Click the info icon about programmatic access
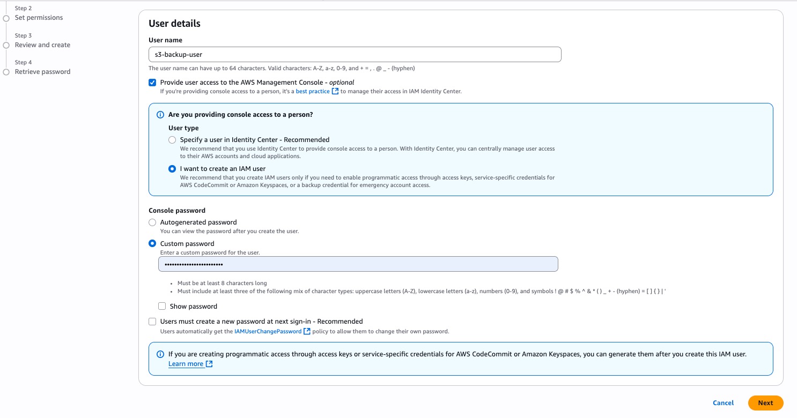 click(160, 355)
